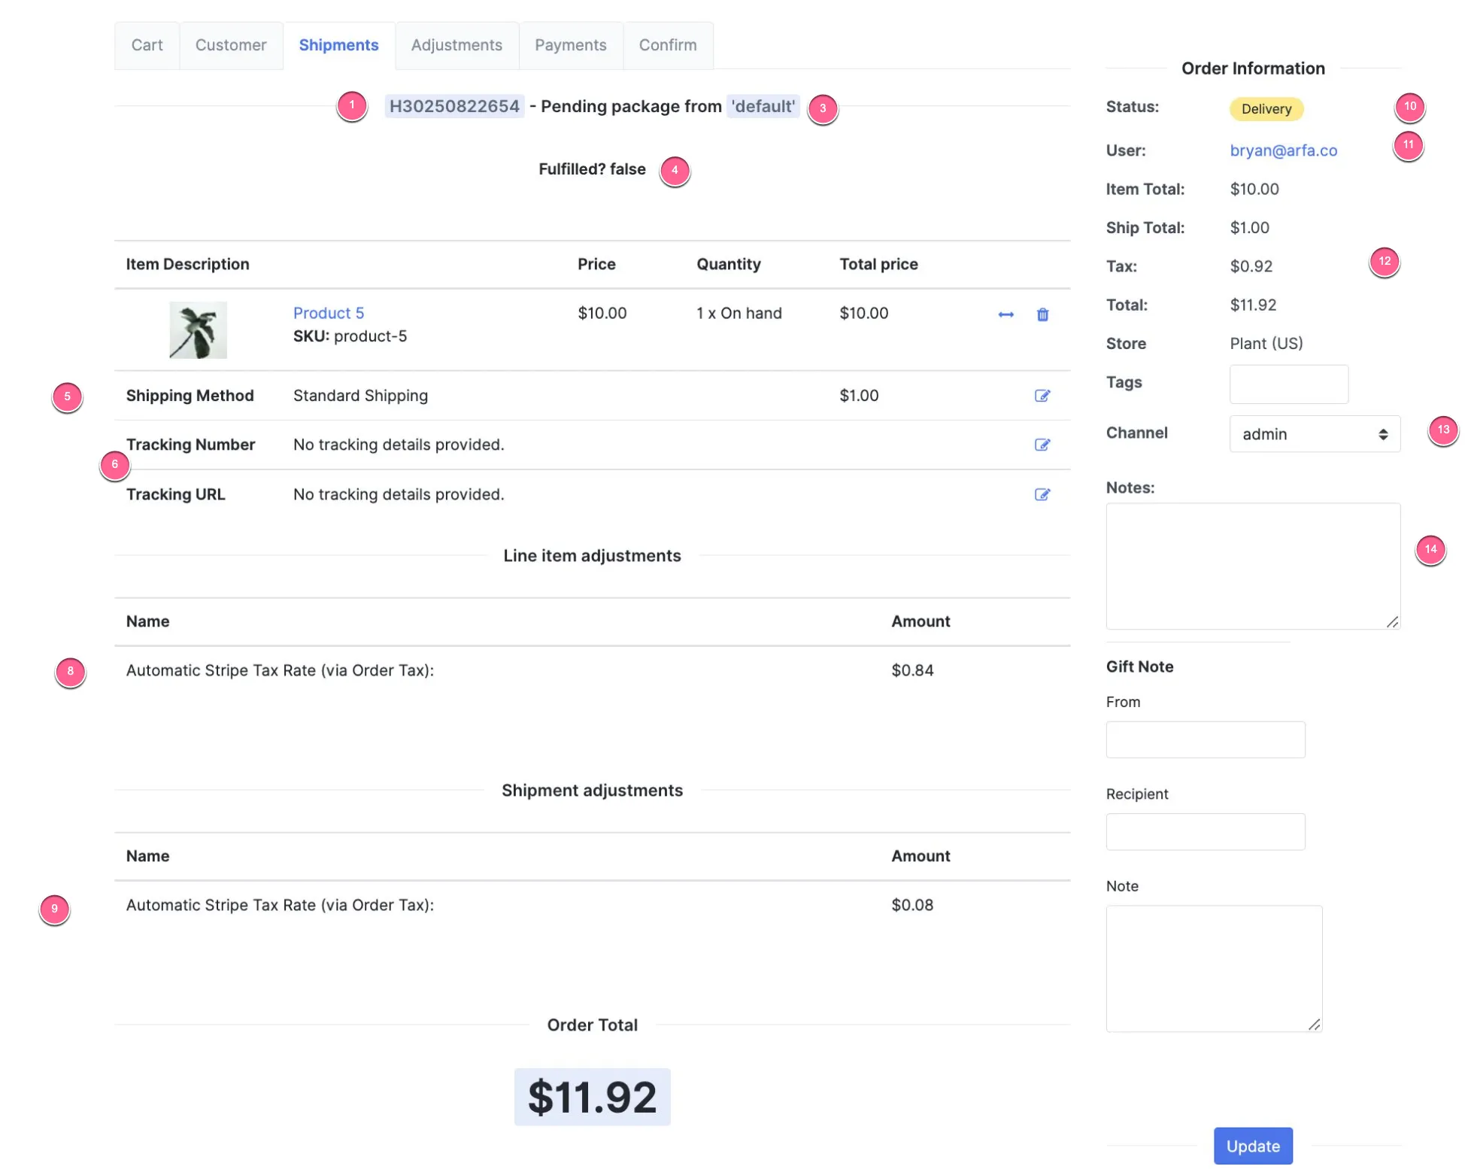The height and width of the screenshot is (1169, 1468).
Task: Click the Update button
Action: [x=1253, y=1146]
